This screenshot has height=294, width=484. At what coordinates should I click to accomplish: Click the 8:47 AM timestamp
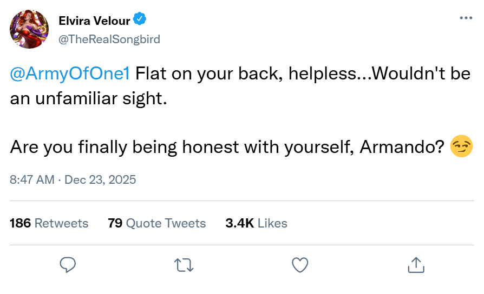(32, 179)
